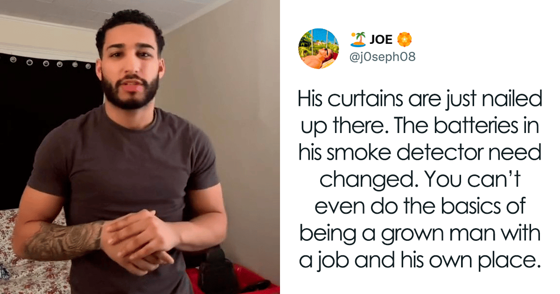Open the @j0seph08 handle link
This screenshot has height=294, width=560.
point(383,57)
